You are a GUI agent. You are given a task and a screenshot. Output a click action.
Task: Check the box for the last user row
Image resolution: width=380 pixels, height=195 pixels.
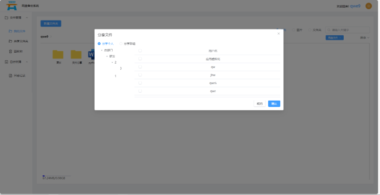click(x=140, y=91)
